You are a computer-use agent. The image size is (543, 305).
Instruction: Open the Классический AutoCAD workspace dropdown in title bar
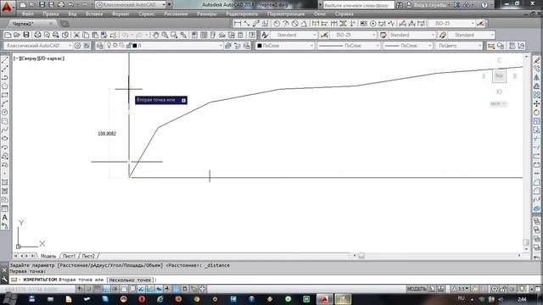(130, 5)
